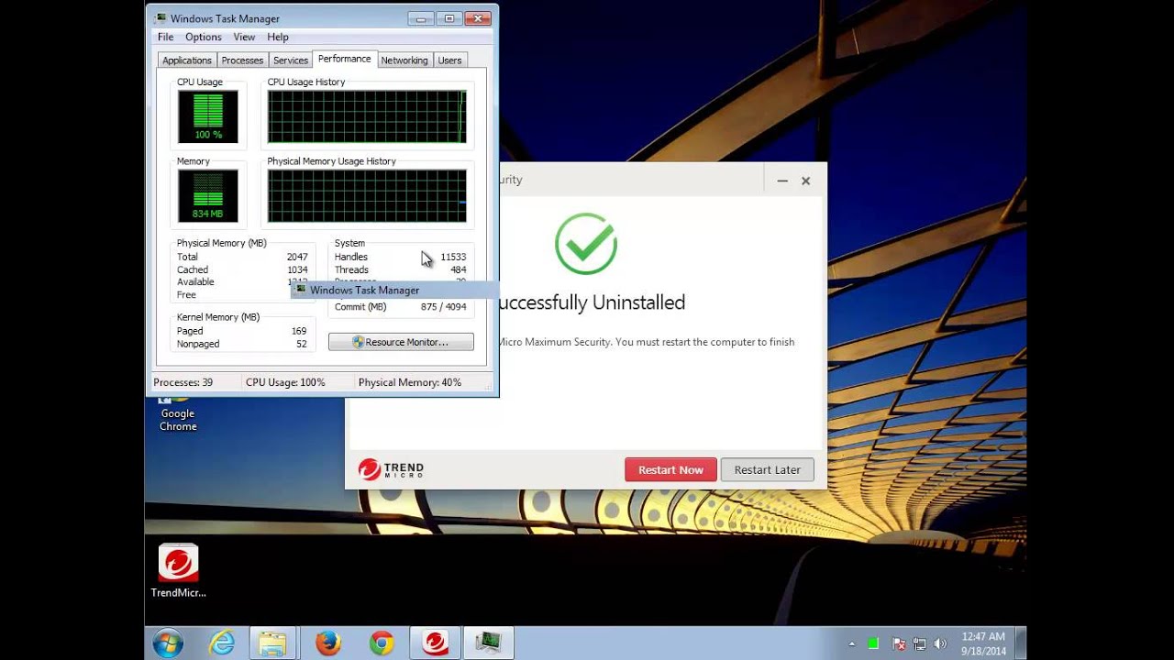1174x660 pixels.
Task: Switch to Trend Micro taskbar button
Action: tap(436, 643)
